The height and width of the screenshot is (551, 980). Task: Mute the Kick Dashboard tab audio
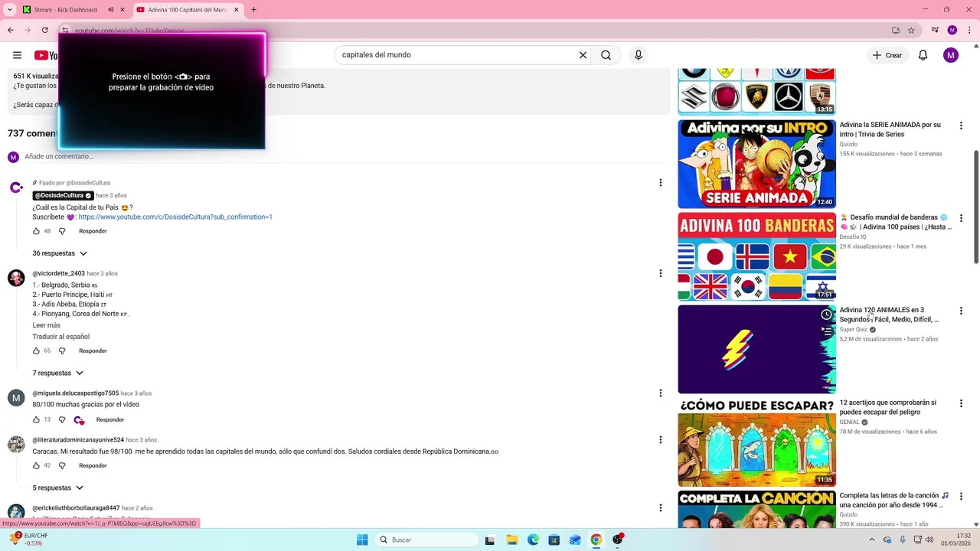(111, 10)
